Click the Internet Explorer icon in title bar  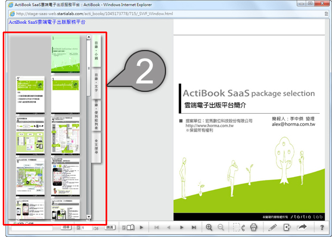point(10,5)
